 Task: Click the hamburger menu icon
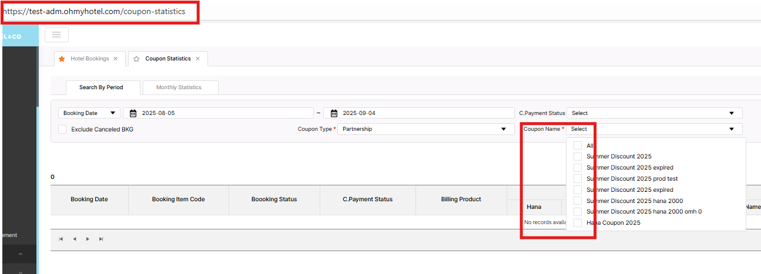click(56, 35)
